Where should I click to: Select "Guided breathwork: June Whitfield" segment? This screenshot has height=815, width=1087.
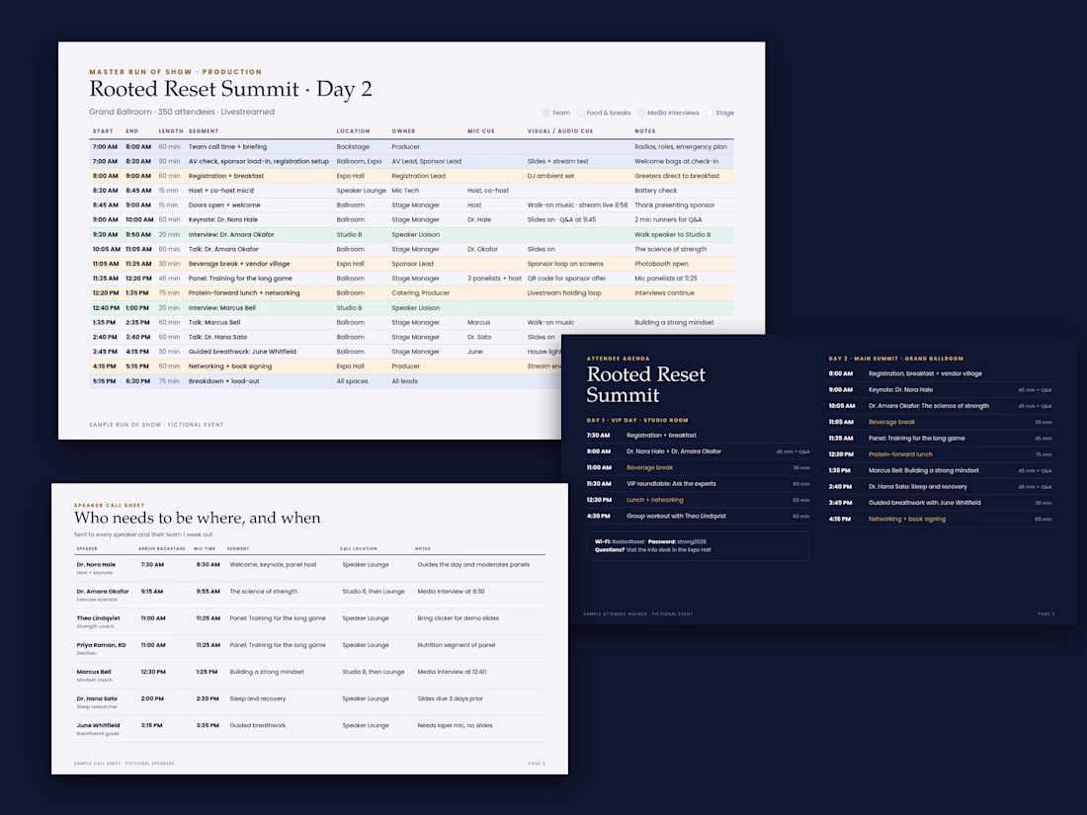click(x=242, y=352)
